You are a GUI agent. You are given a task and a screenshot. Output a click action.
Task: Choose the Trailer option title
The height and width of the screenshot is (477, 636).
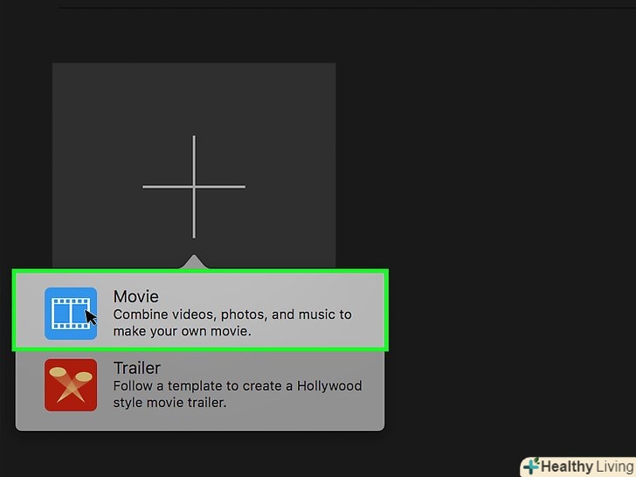136,368
